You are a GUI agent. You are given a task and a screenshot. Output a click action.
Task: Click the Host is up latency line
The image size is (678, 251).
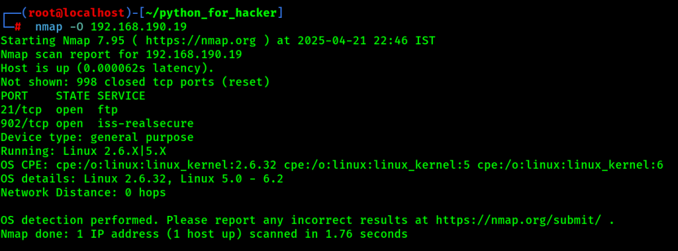pyautogui.click(x=108, y=68)
